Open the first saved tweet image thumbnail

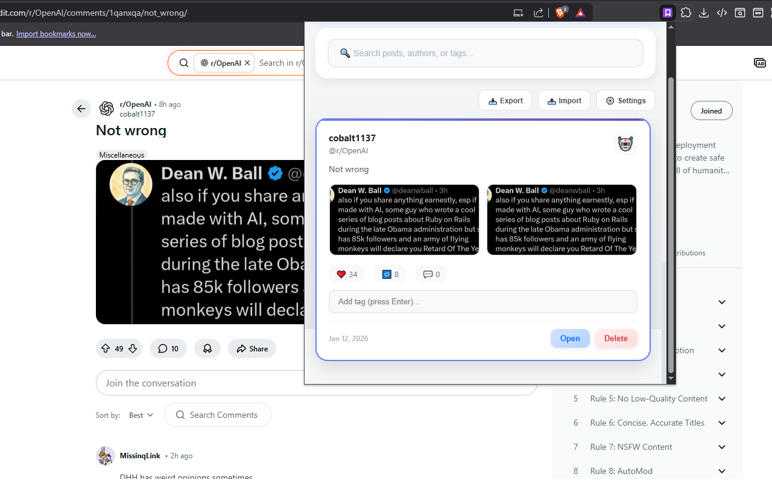(405, 220)
